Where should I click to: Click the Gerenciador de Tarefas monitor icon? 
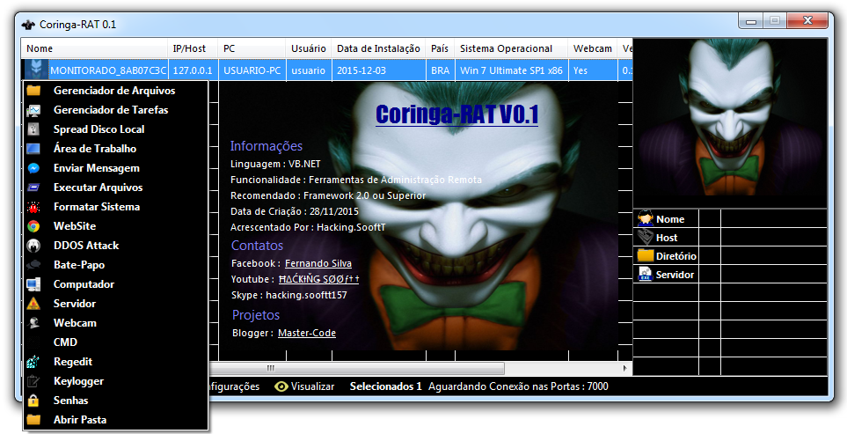[x=33, y=110]
